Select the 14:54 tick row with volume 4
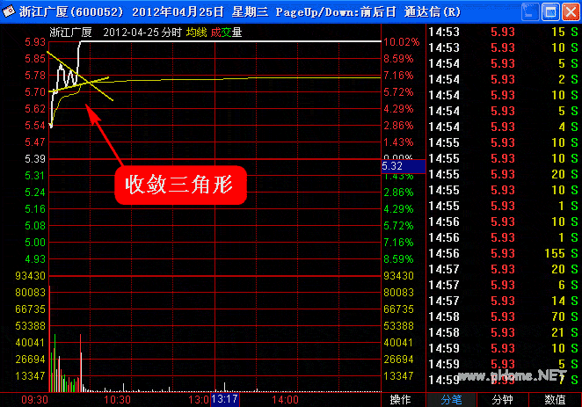This screenshot has height=407, width=582. tap(504, 127)
